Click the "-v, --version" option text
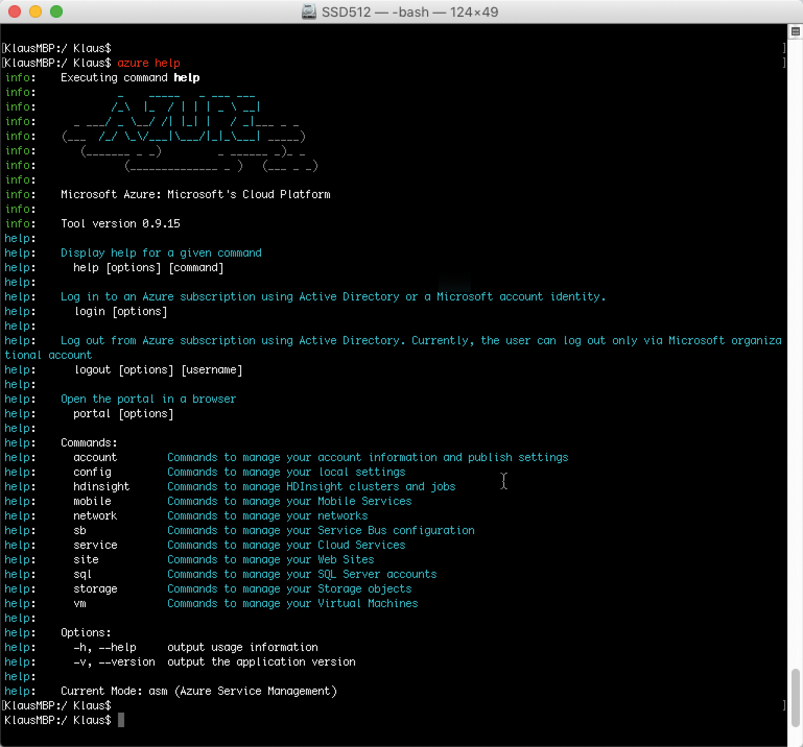803x747 pixels. click(114, 662)
